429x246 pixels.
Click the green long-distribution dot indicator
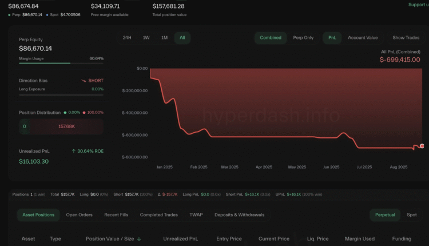tap(65, 113)
